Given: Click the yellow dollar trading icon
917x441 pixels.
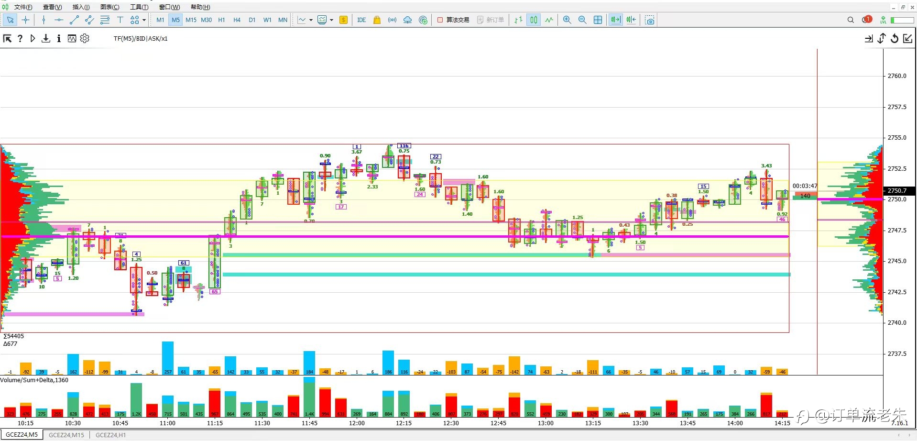Looking at the screenshot, I should coord(343,20).
